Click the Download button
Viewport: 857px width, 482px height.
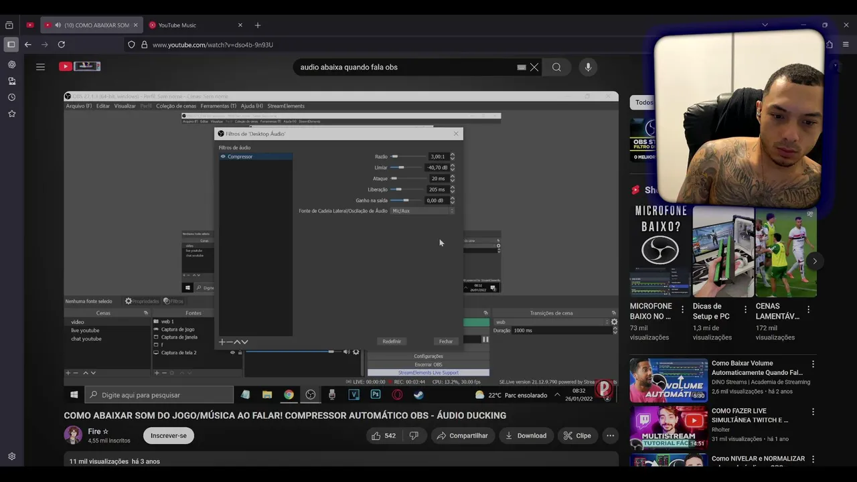click(x=526, y=436)
